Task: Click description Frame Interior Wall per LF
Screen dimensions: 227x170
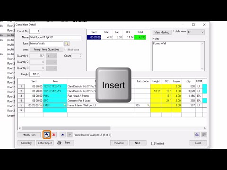Action: 82,105
